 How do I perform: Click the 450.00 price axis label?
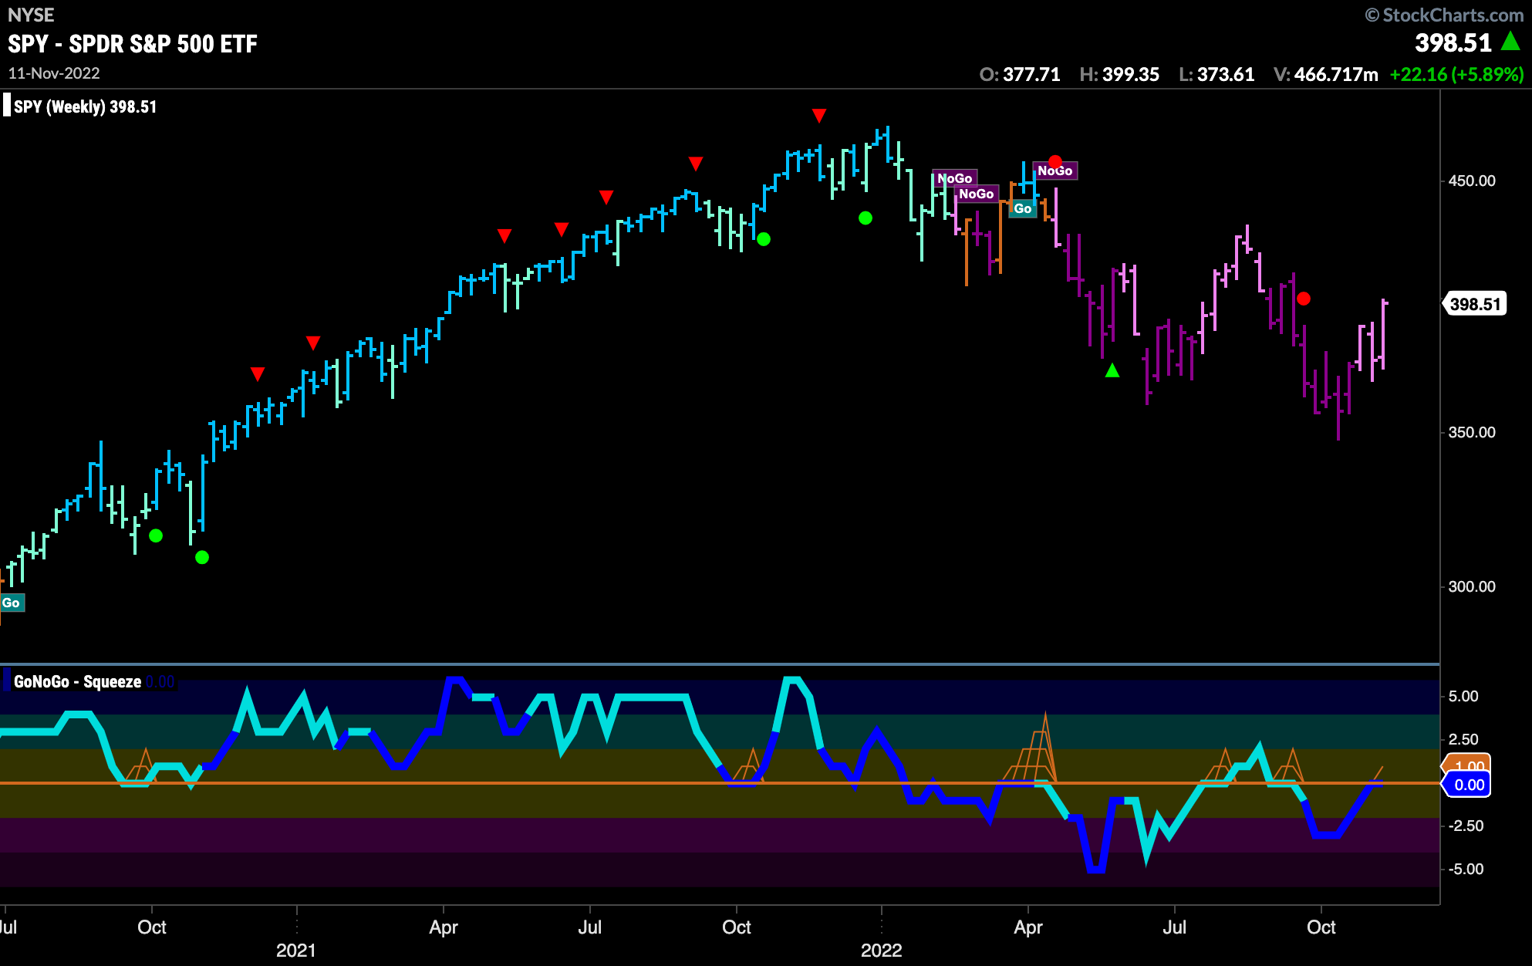pos(1472,181)
